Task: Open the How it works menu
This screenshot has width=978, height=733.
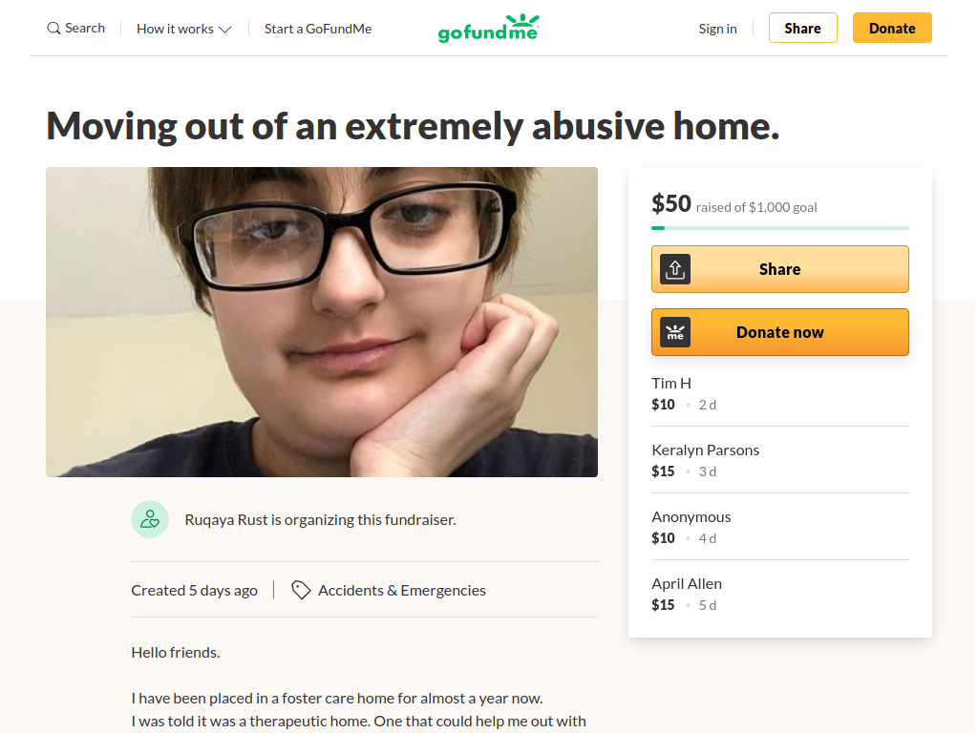Action: pos(184,29)
